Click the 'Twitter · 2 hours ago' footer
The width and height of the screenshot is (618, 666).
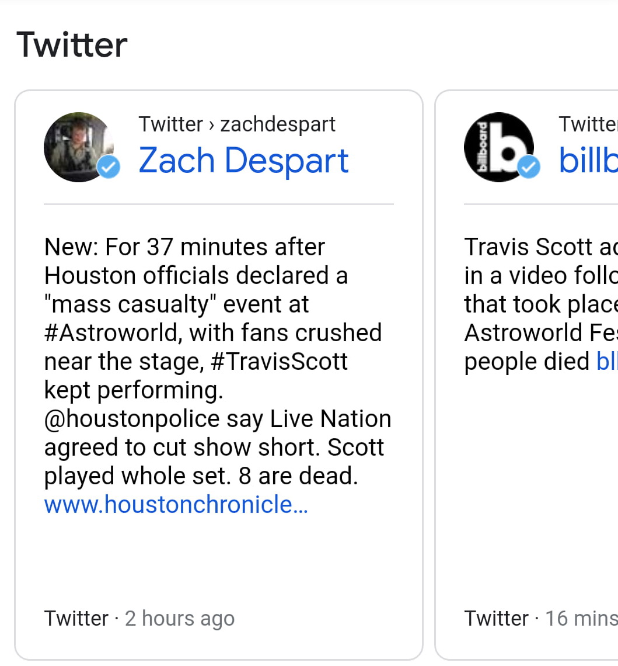[139, 618]
